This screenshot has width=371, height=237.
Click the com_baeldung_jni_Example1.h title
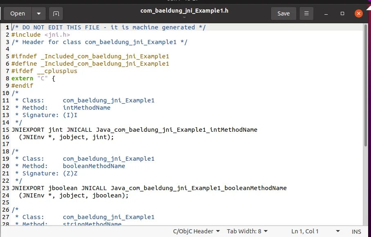[x=184, y=11]
